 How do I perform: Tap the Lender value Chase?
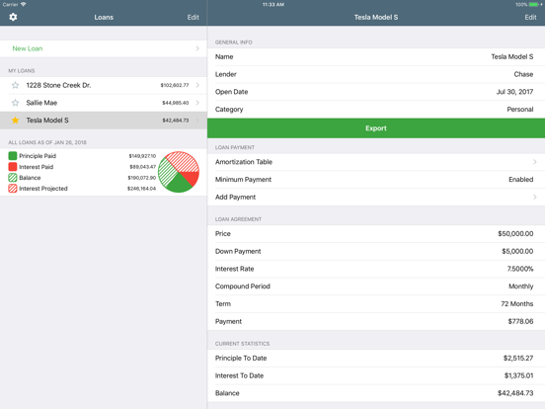coord(523,74)
